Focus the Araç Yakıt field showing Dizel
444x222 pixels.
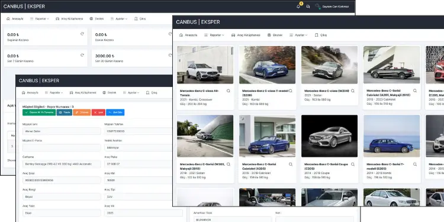62,213
